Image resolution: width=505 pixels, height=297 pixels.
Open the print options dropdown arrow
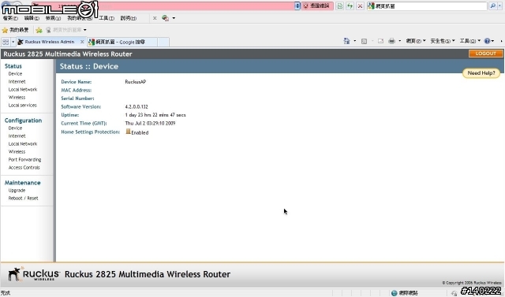[x=400, y=41]
